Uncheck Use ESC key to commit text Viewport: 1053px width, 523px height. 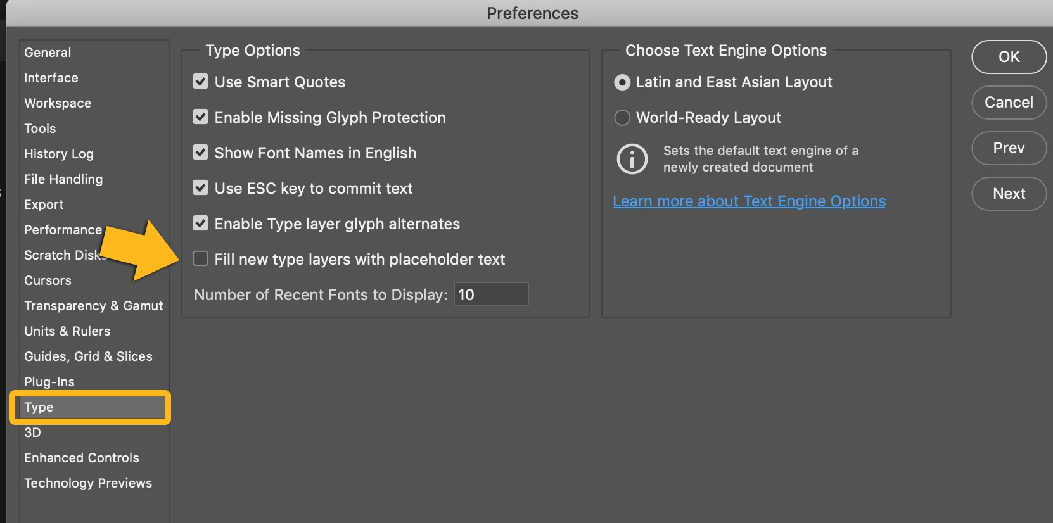[201, 188]
